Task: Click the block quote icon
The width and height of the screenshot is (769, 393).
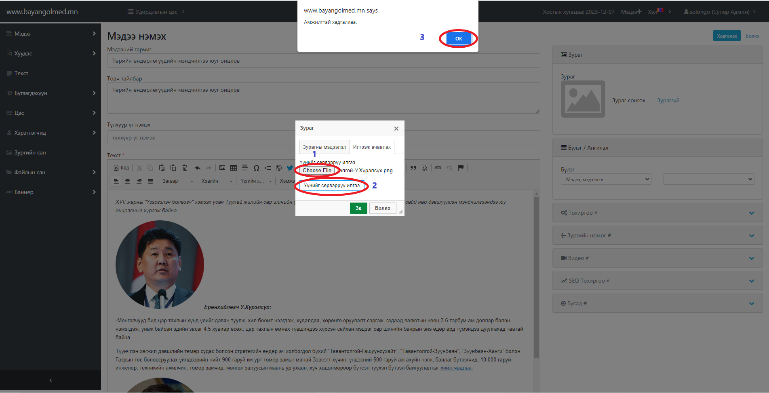Action: [413, 168]
